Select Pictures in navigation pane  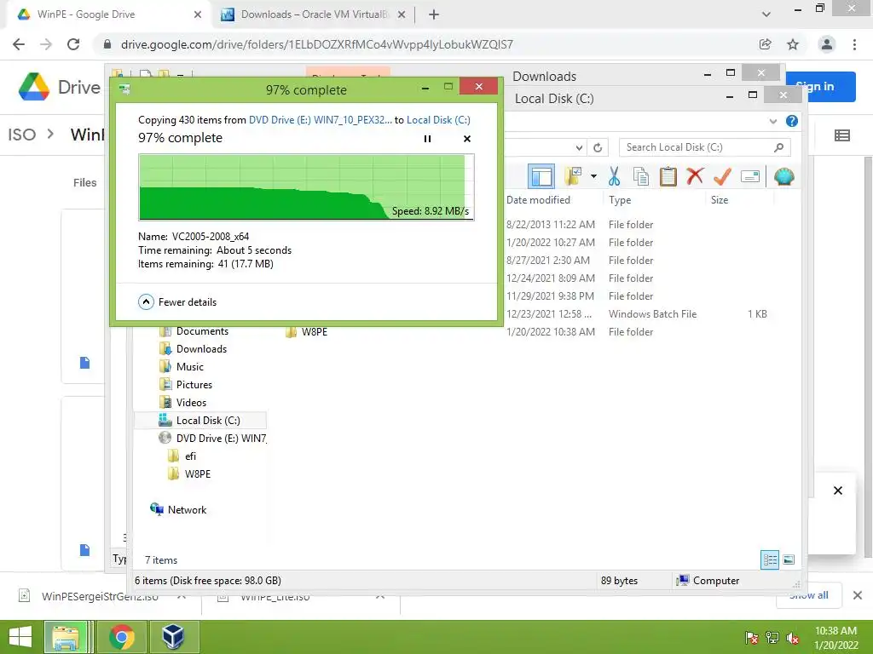pyautogui.click(x=185, y=384)
